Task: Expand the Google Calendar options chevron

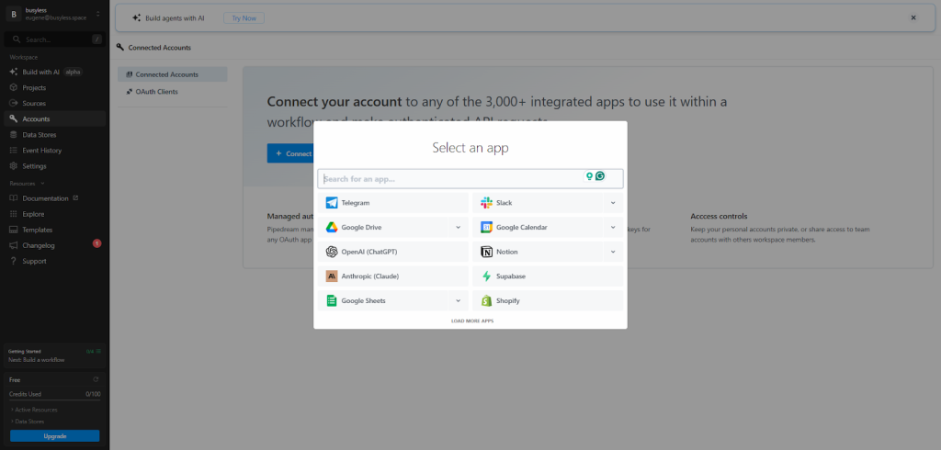Action: (613, 227)
